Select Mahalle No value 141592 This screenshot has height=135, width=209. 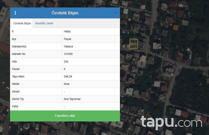coord(68,54)
